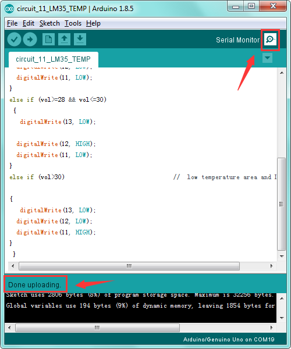Click editor vertical scrollbar down arrow
The height and width of the screenshot is (349, 291).
(282, 256)
